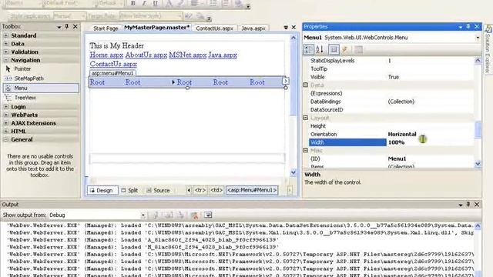Viewport: 493px width, 277px height.
Task: Click the Java.aspx link in designer
Action: pos(223,55)
